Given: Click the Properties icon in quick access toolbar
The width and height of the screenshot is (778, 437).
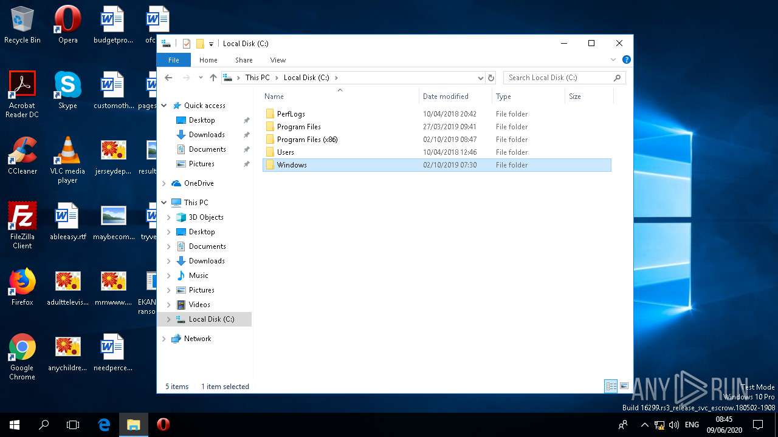Looking at the screenshot, I should click(x=187, y=44).
